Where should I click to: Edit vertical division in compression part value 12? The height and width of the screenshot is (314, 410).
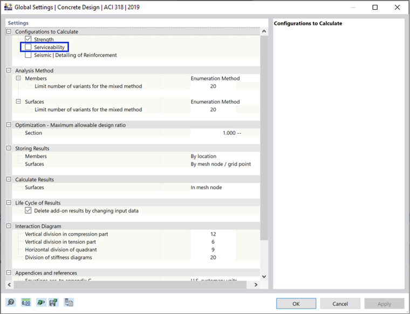[x=213, y=234]
